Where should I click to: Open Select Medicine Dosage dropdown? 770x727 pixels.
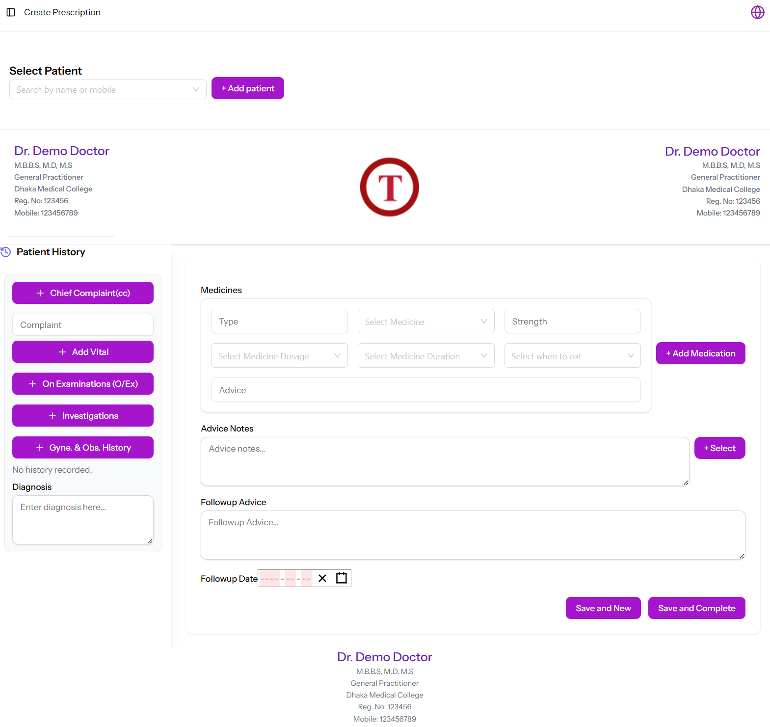tap(279, 356)
